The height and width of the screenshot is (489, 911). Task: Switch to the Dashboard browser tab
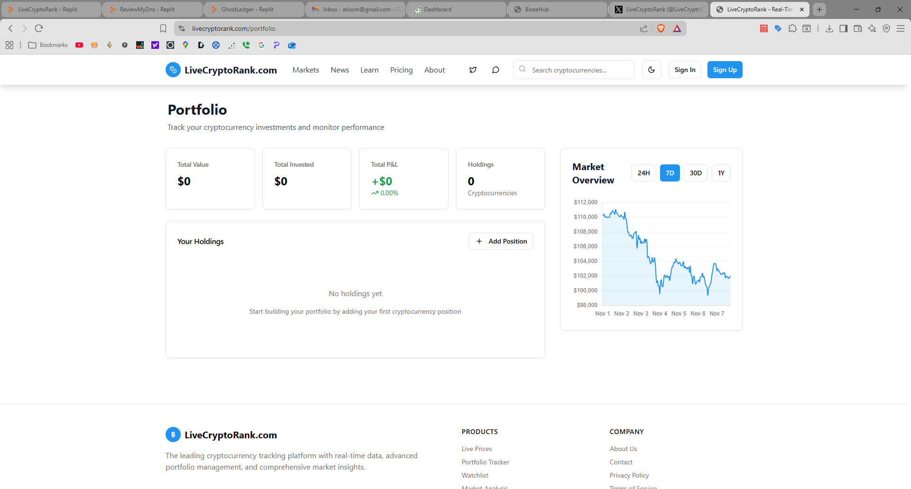click(455, 9)
